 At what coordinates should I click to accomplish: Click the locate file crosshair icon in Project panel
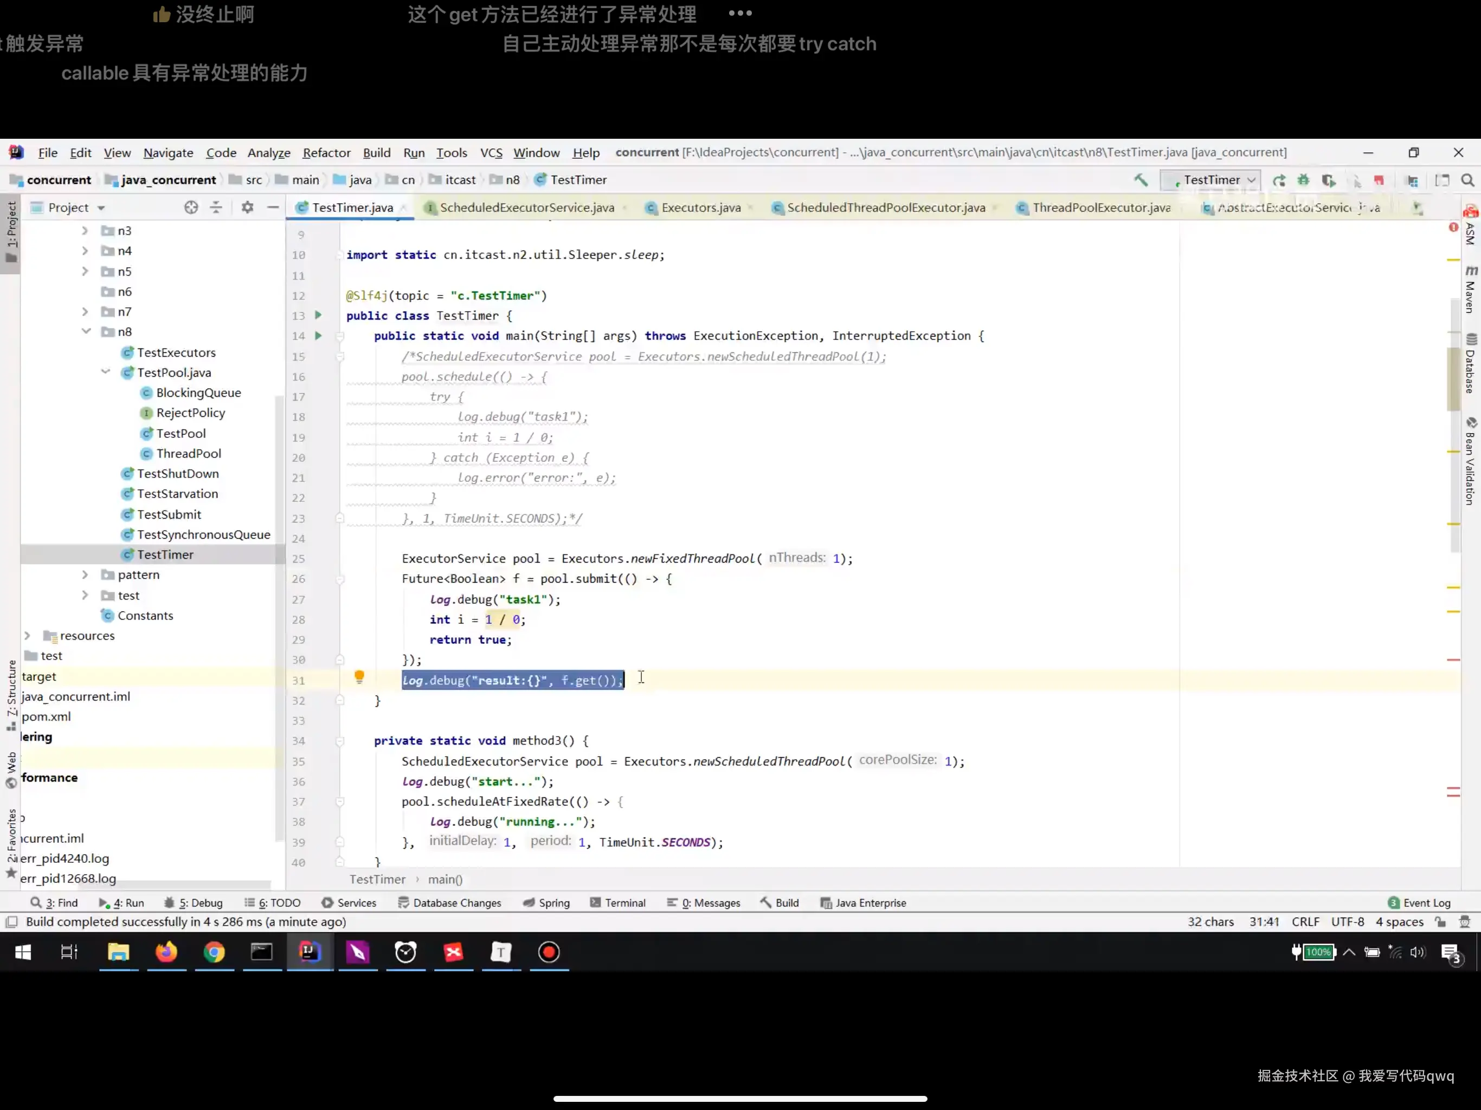pos(191,208)
